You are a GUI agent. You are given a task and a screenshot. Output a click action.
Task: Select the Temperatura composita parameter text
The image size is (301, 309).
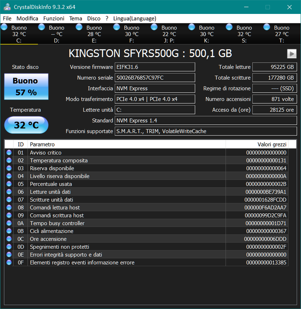pos(59,160)
